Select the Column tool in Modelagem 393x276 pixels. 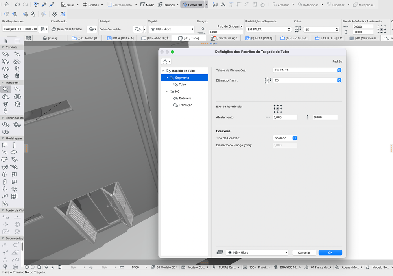pos(14,145)
